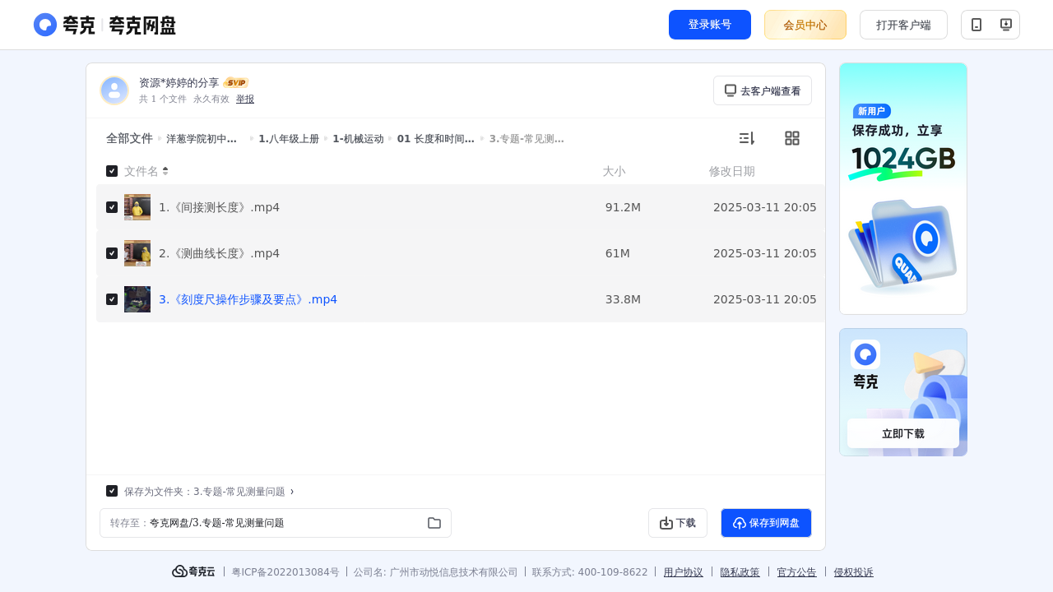
Task: Click 打开客户端 button
Action: coord(903,25)
